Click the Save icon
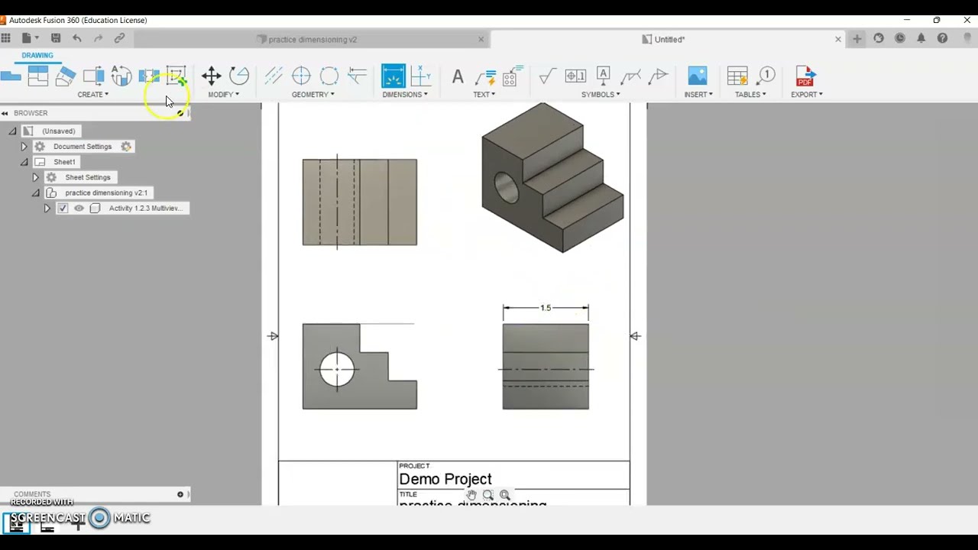This screenshot has width=978, height=550. pyautogui.click(x=56, y=38)
